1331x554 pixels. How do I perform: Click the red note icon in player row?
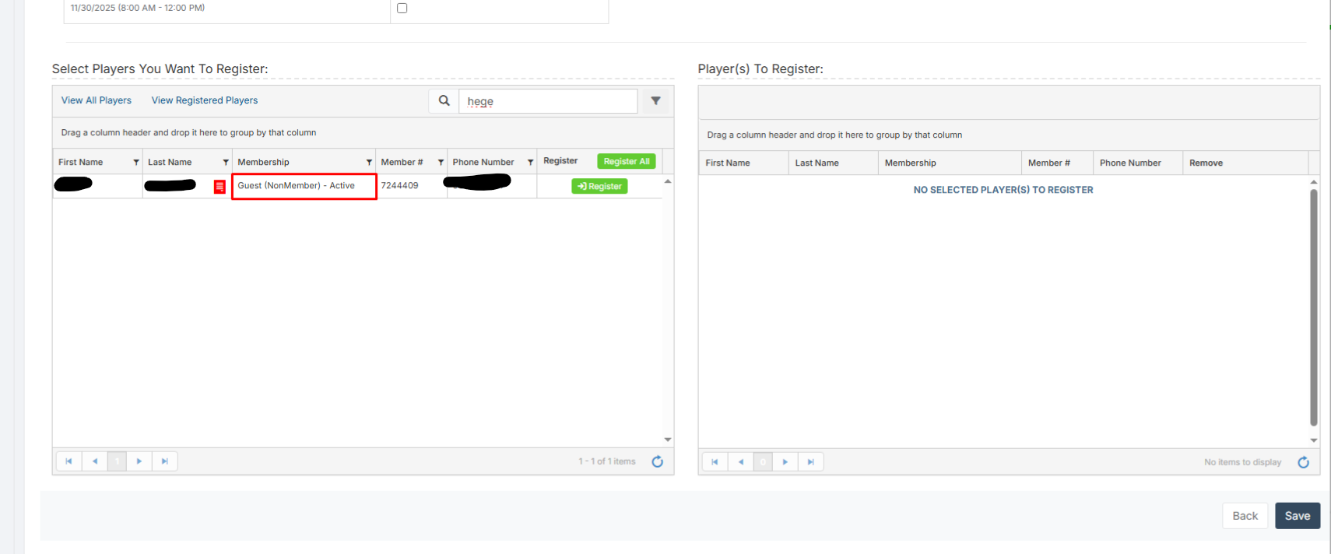pos(219,187)
